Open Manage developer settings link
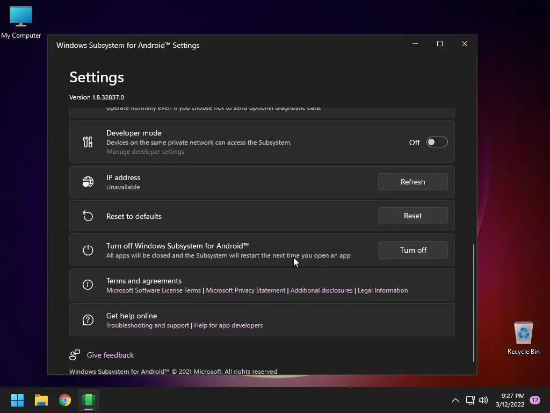Image resolution: width=550 pixels, height=413 pixels. click(x=145, y=152)
